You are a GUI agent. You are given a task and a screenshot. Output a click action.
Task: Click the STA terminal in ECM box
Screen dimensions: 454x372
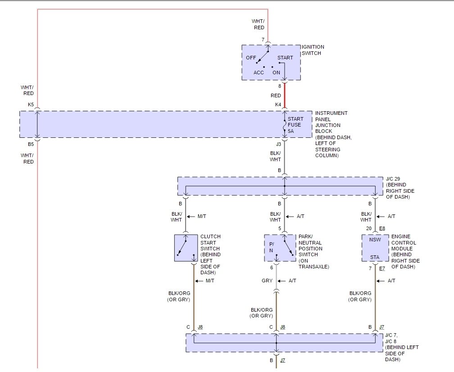[375, 257]
